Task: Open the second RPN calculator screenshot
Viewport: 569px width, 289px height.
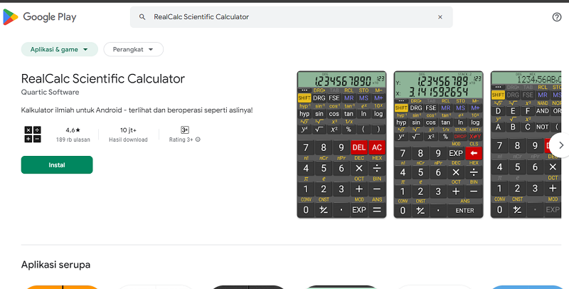Action: (x=438, y=144)
